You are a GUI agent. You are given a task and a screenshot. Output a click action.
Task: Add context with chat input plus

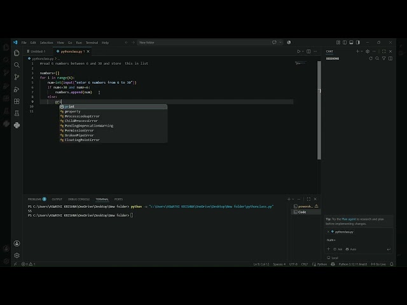click(328, 249)
